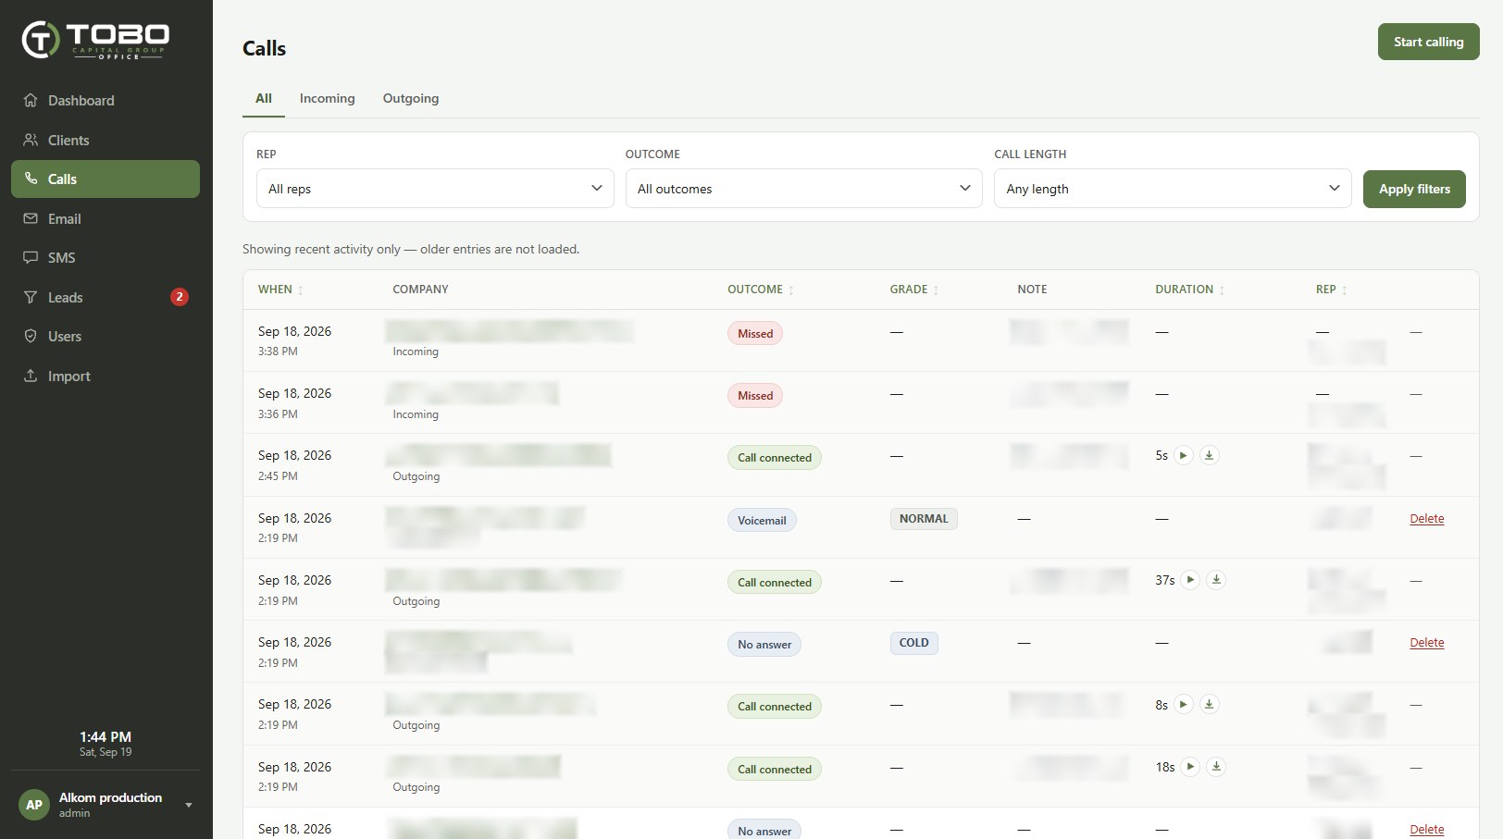
Task: Click the AP avatar circle
Action: tap(34, 805)
